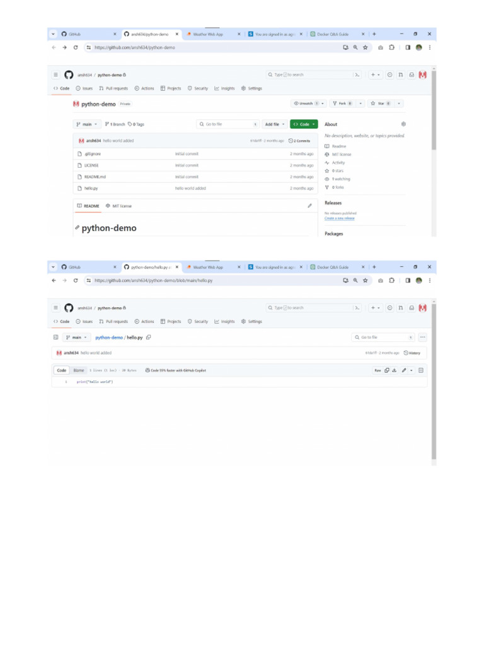Switch to Weather Web App browser tab in repository window
484x646 pixels.
pyautogui.click(x=213, y=34)
